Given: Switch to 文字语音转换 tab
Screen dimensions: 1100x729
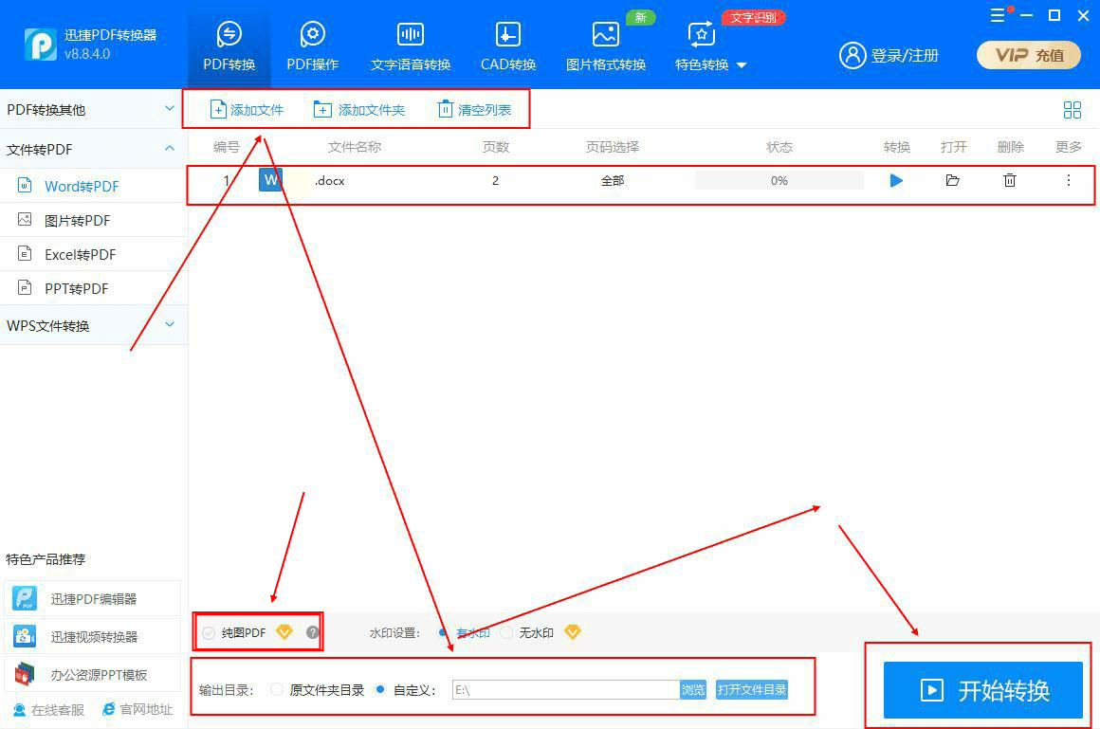Looking at the screenshot, I should click(411, 46).
